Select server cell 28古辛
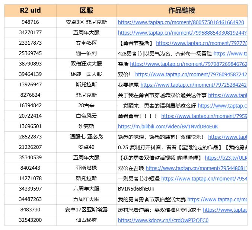Image resolution: width=252 pixels, height=230 pixels. click(86, 106)
